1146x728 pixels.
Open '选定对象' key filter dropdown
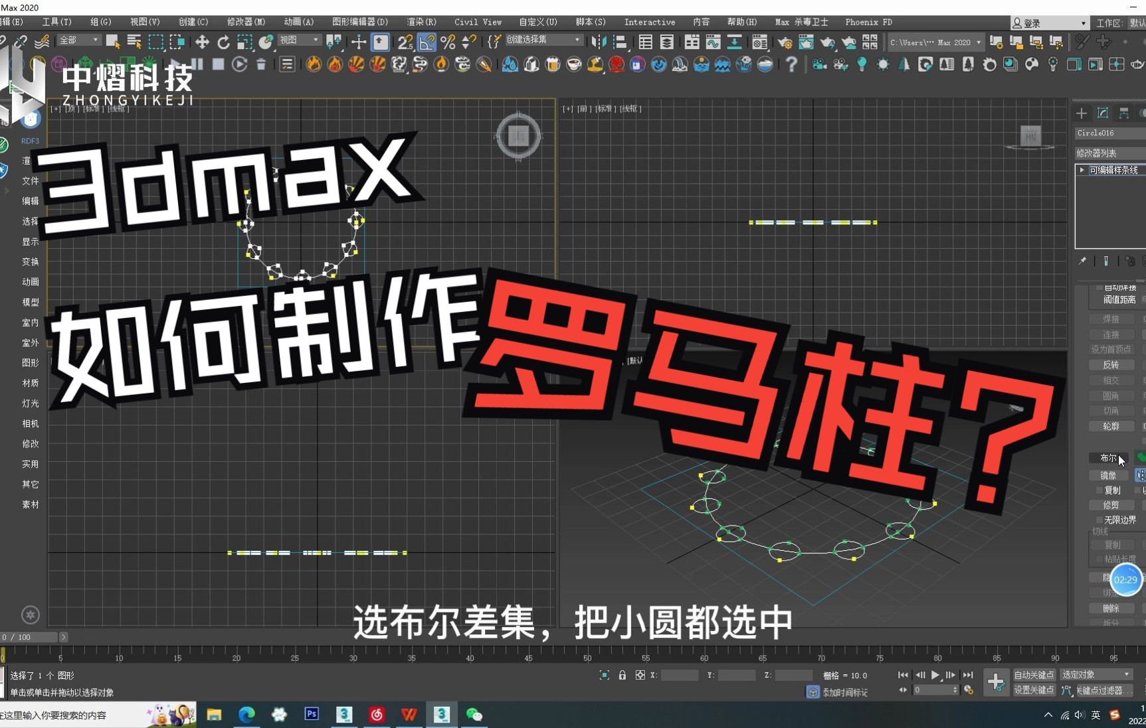(x=1096, y=675)
